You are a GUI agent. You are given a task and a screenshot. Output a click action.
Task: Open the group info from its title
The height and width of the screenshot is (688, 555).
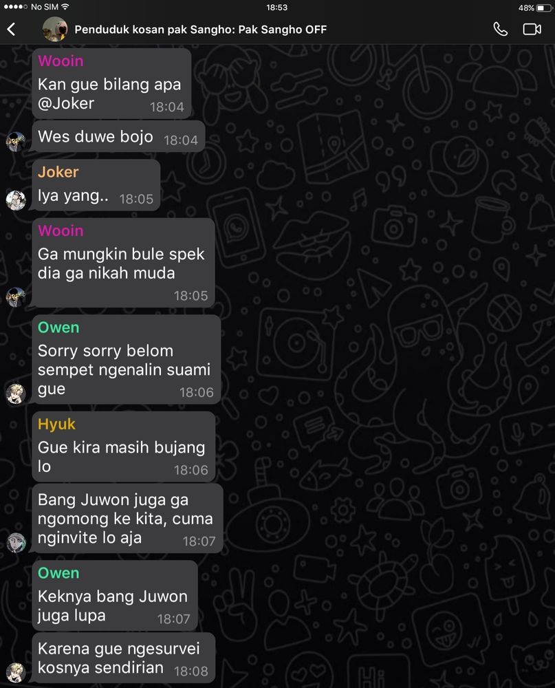click(x=201, y=30)
